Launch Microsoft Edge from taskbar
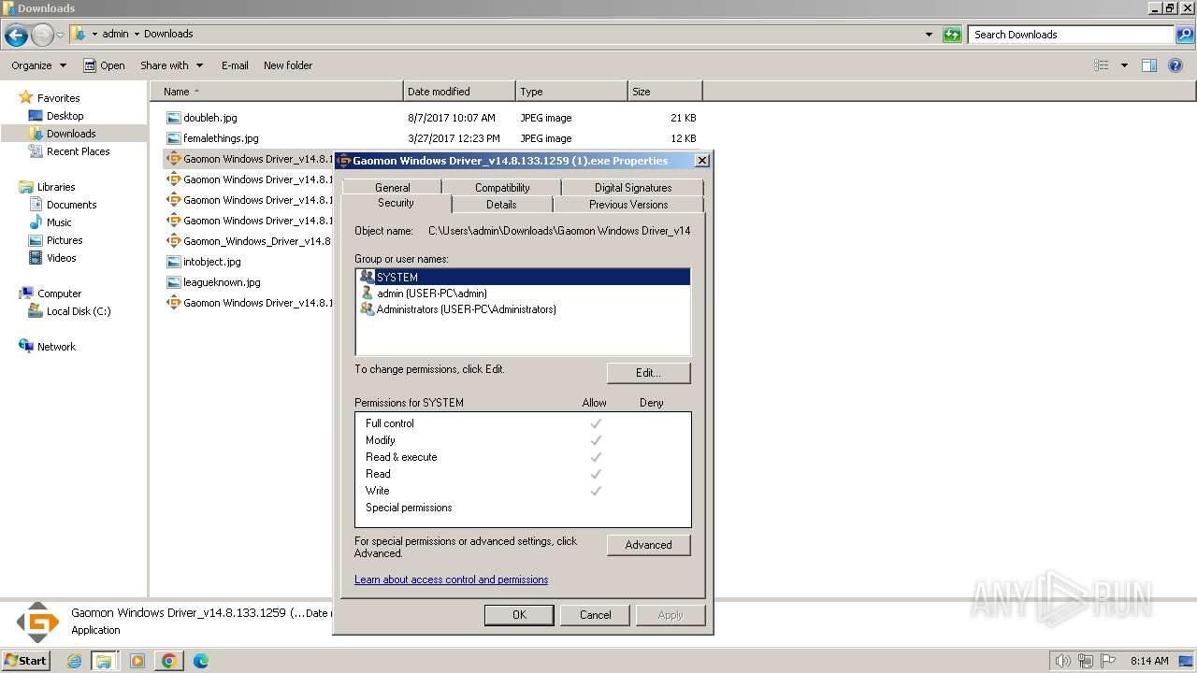The image size is (1197, 673). pyautogui.click(x=201, y=661)
